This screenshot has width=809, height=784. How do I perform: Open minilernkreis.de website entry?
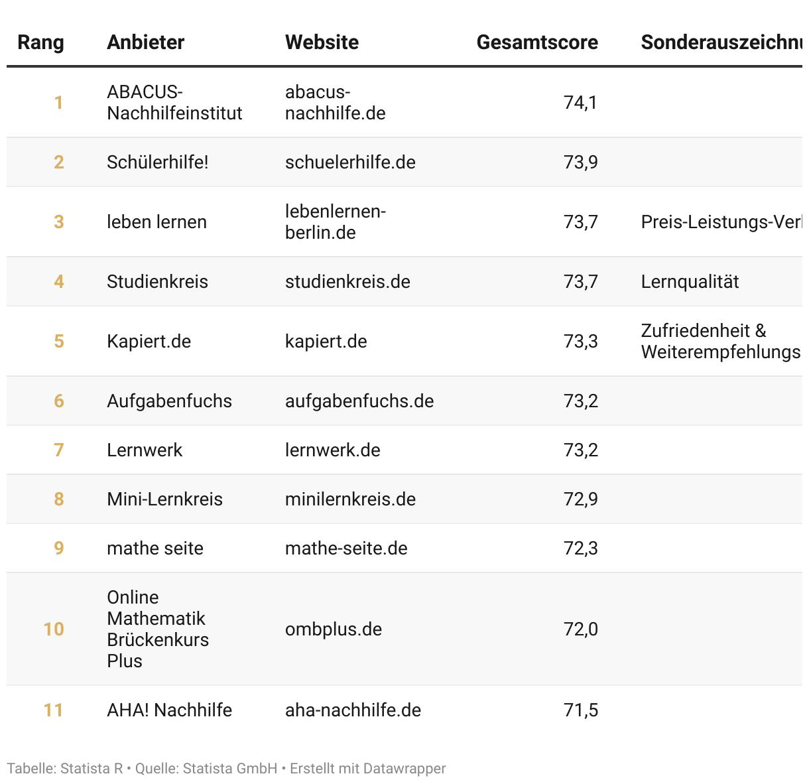click(350, 499)
